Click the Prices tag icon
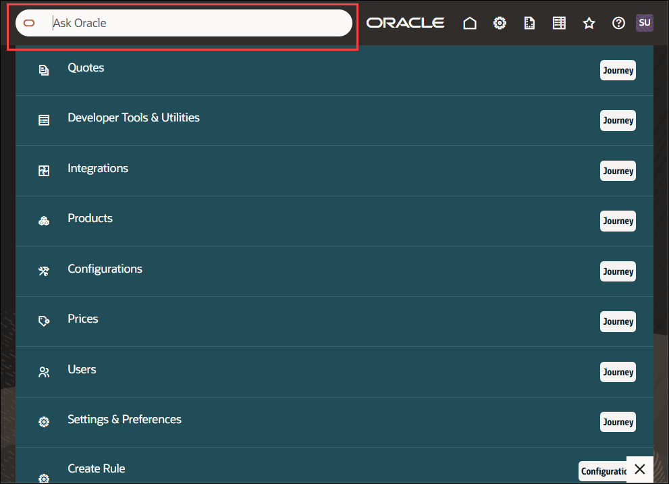669x484 pixels. [44, 321]
